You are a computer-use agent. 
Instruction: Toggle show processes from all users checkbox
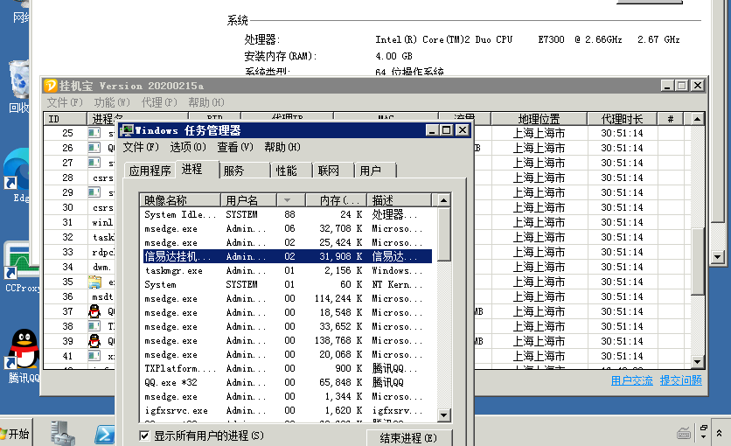144,436
